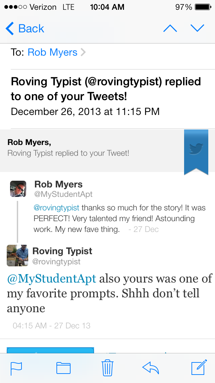Tap the Twitter bird ribbon
Screen dimensions: 215x383
point(196,150)
